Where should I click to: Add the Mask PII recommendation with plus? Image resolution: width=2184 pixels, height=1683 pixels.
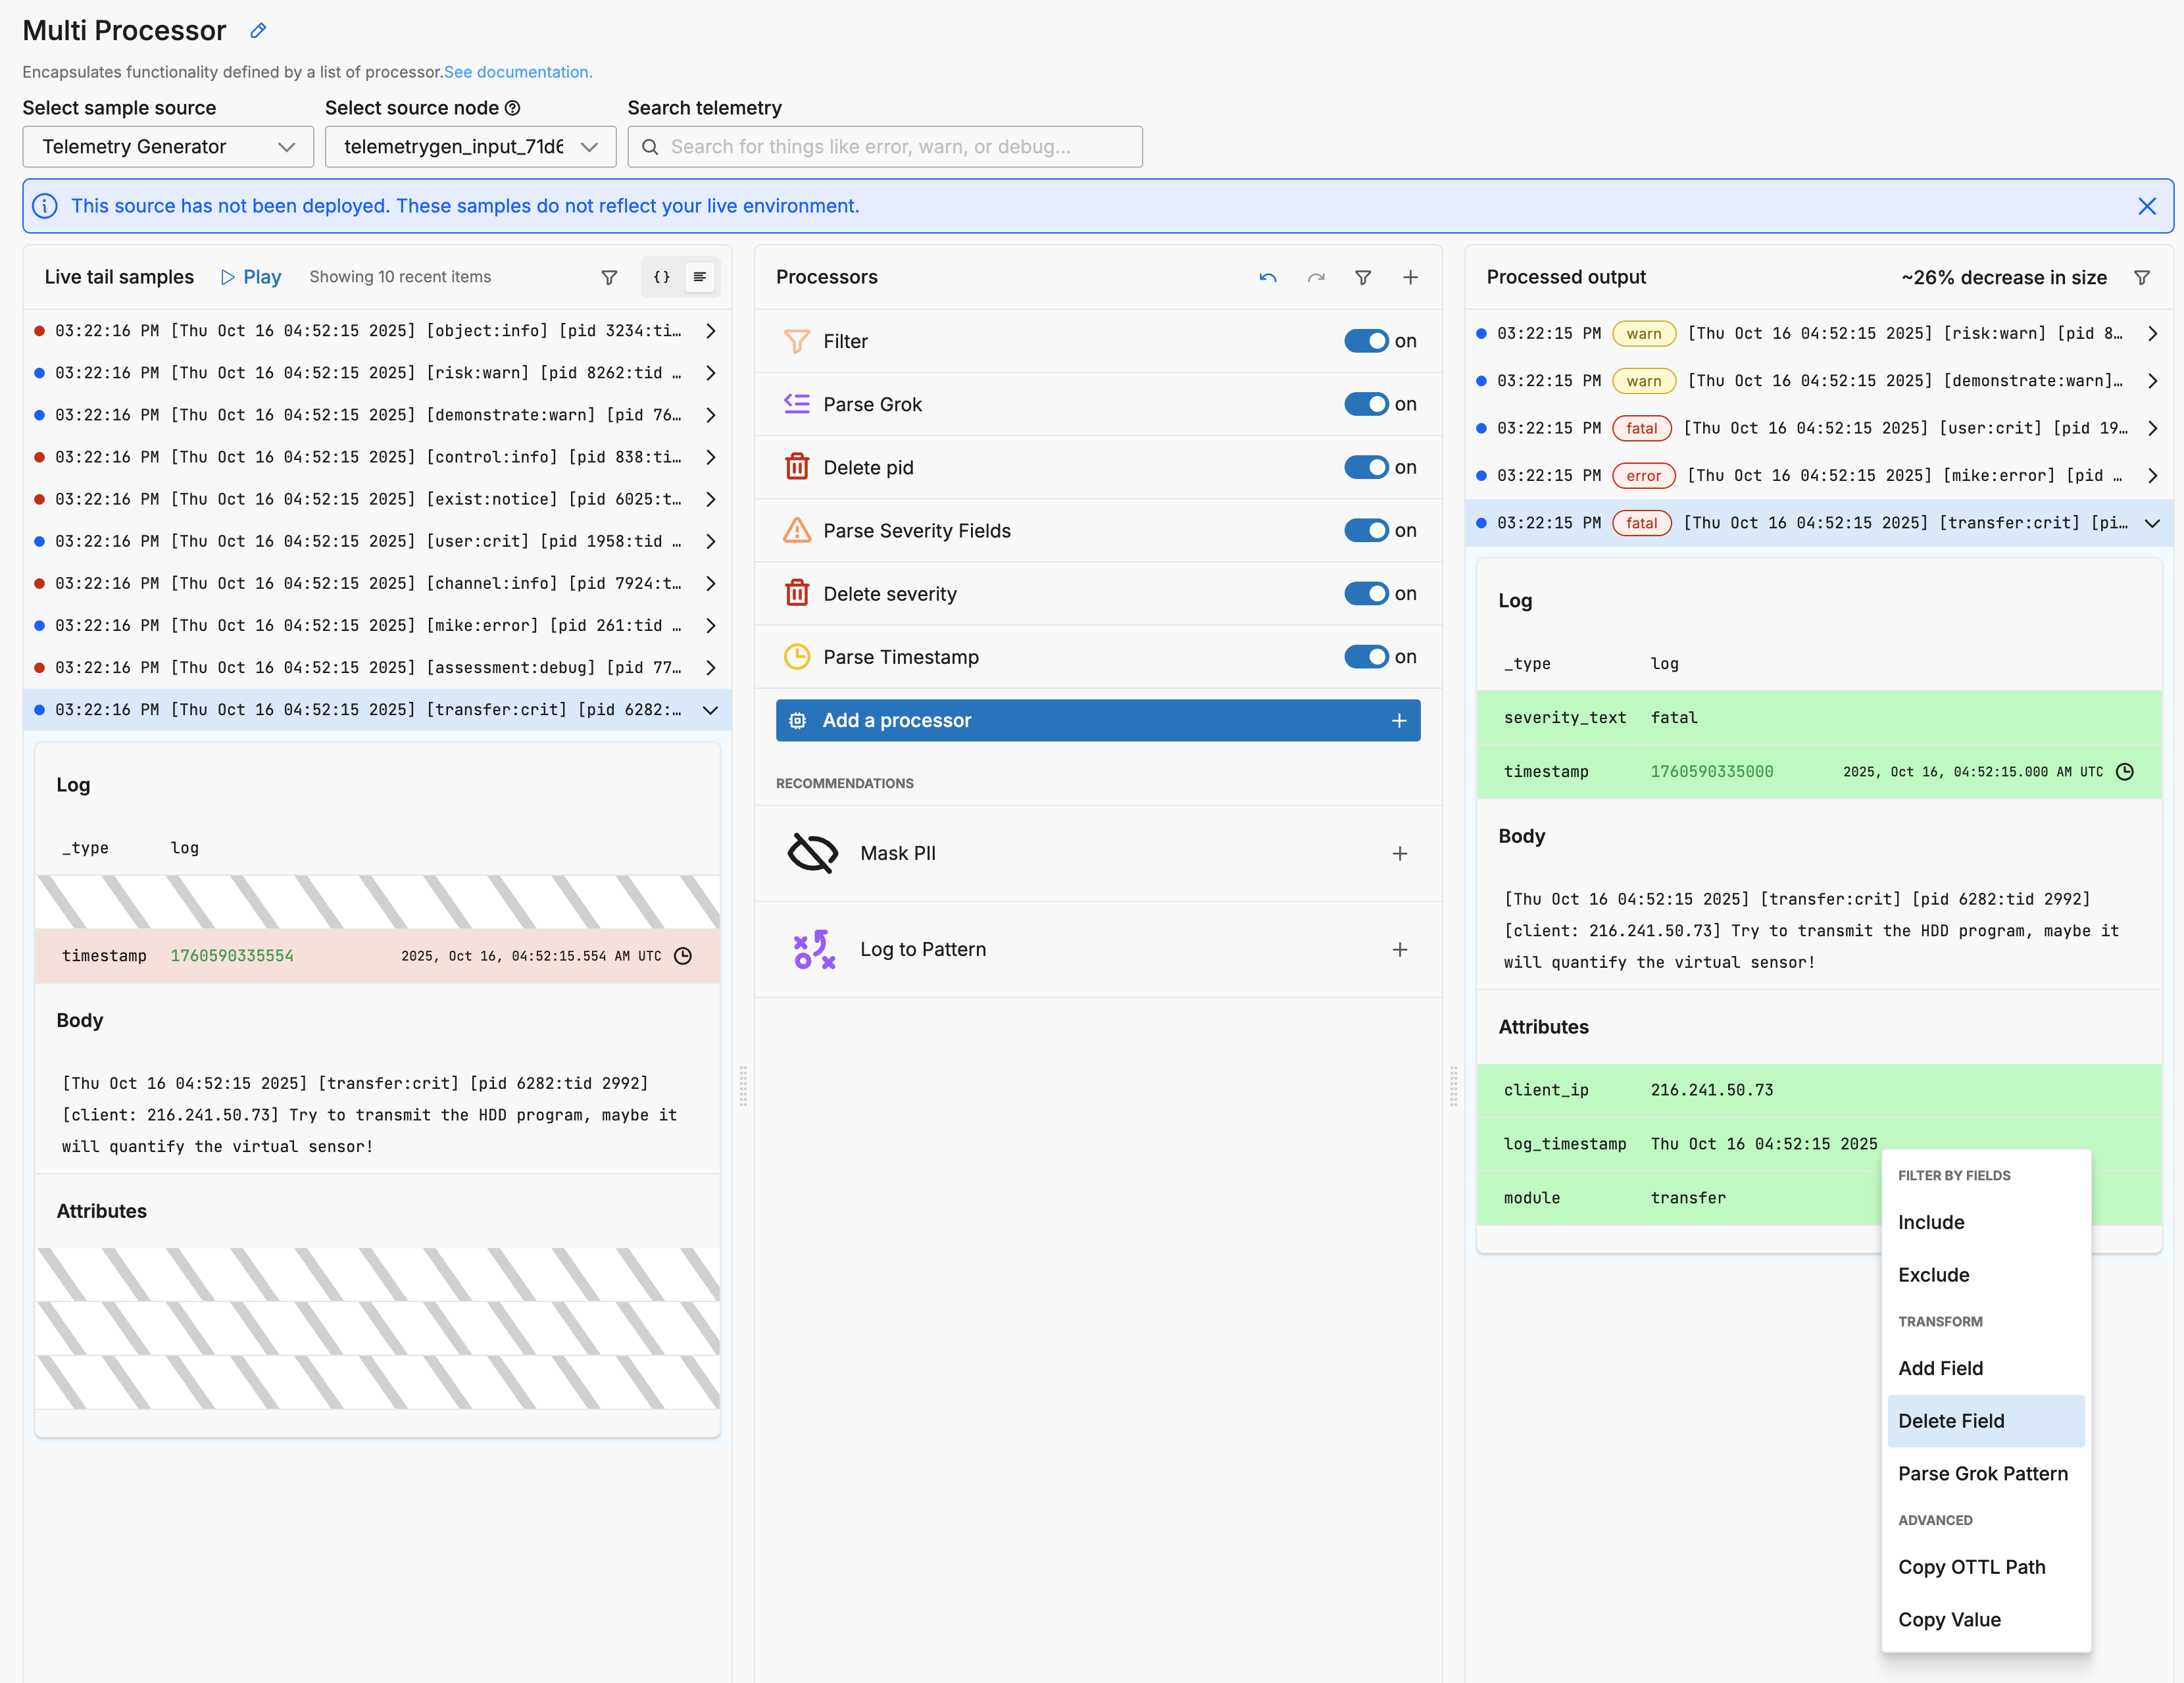[x=1399, y=853]
